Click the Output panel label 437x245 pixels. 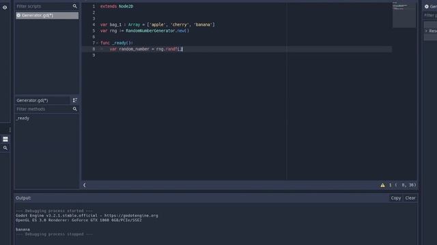point(23,198)
